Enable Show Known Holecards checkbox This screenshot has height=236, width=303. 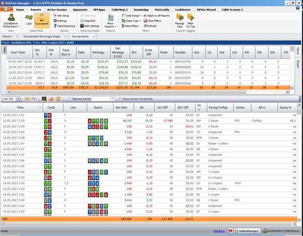(120, 99)
